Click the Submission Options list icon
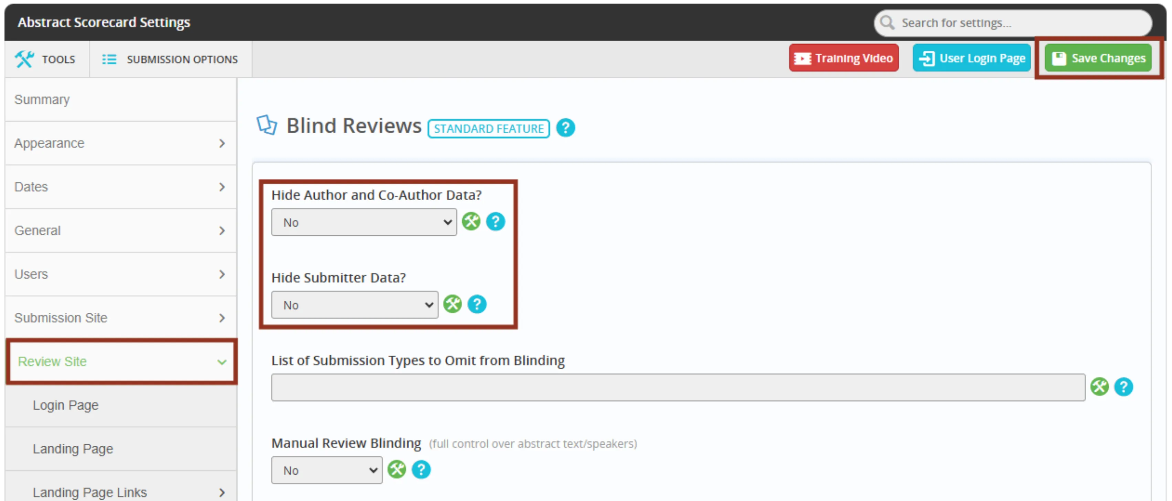1172x501 pixels. pyautogui.click(x=109, y=59)
